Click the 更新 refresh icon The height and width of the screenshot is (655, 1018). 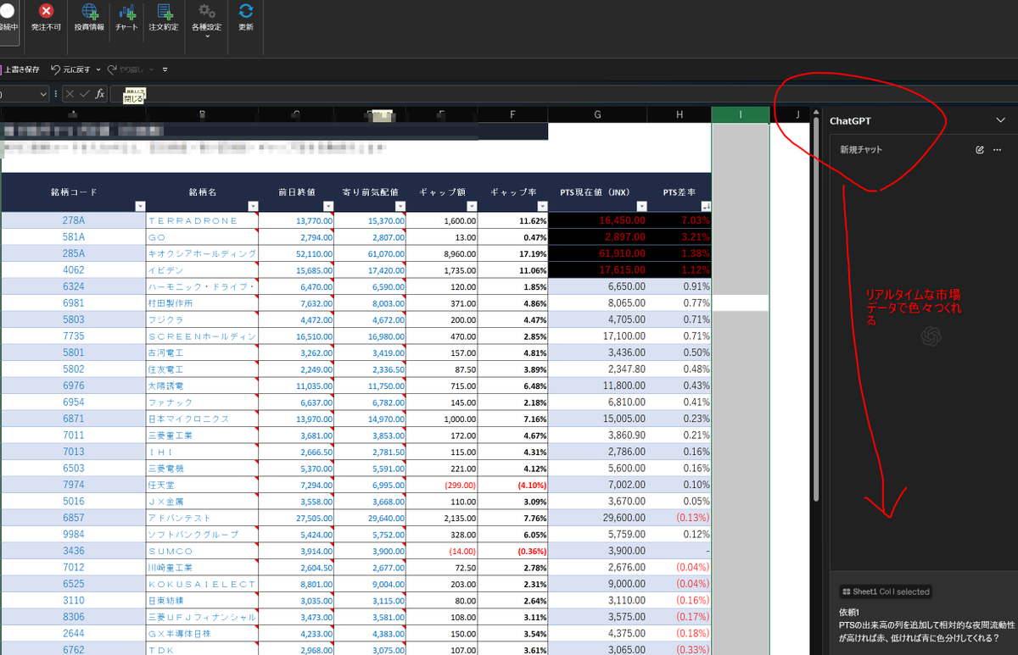tap(246, 11)
